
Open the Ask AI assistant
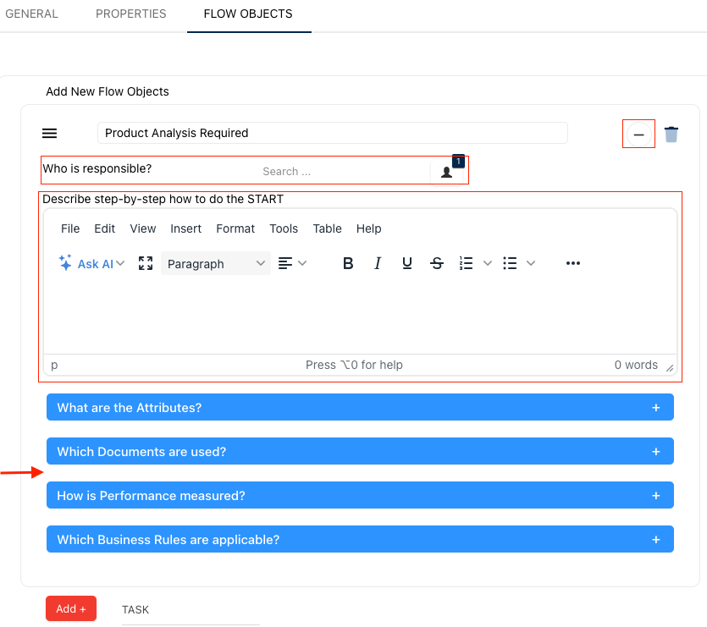pyautogui.click(x=86, y=263)
